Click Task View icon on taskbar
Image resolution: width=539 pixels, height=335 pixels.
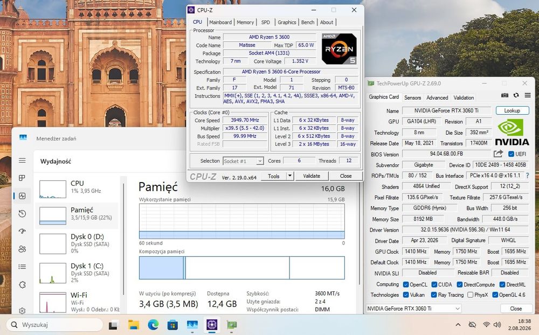coord(114,325)
